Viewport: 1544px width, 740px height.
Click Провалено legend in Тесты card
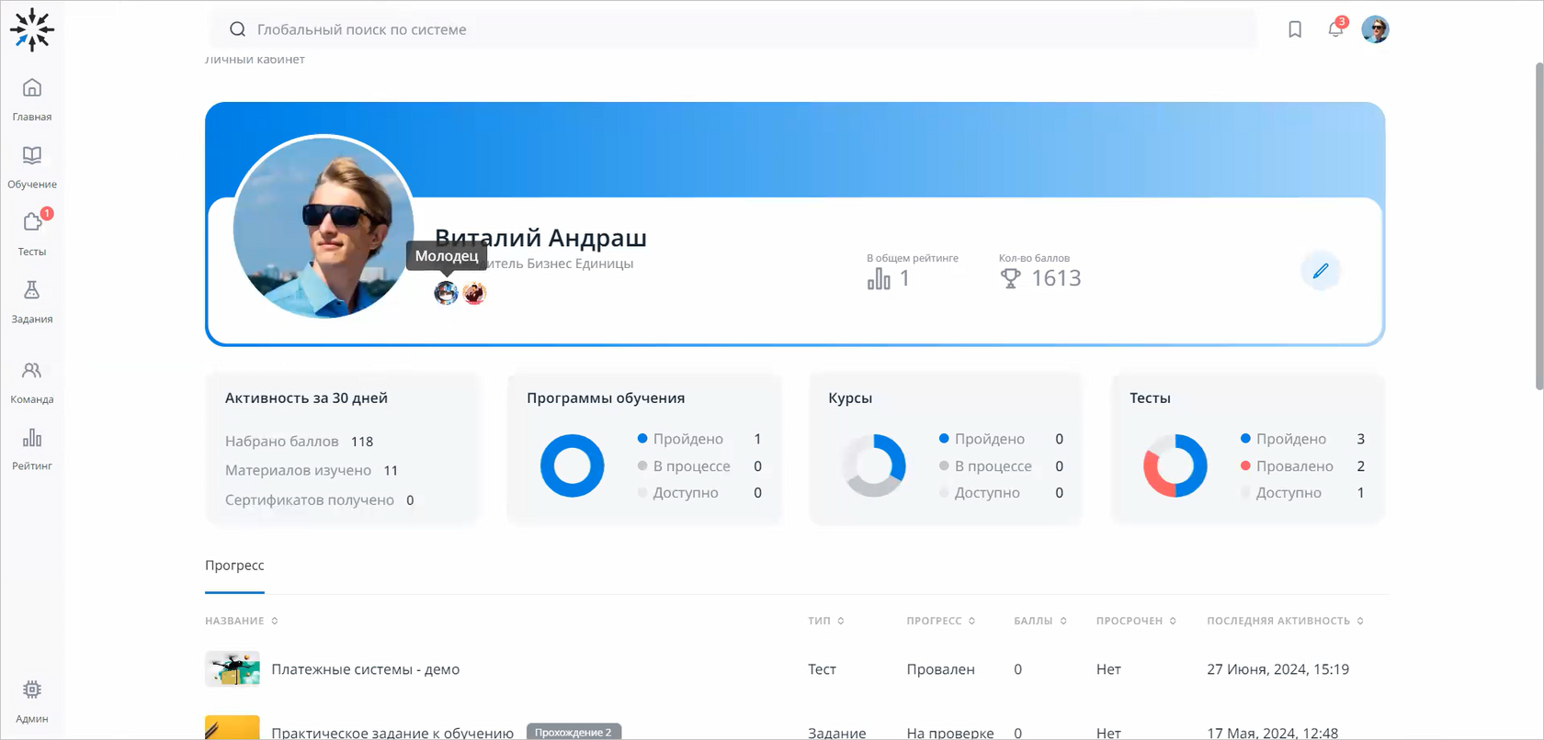(1287, 466)
